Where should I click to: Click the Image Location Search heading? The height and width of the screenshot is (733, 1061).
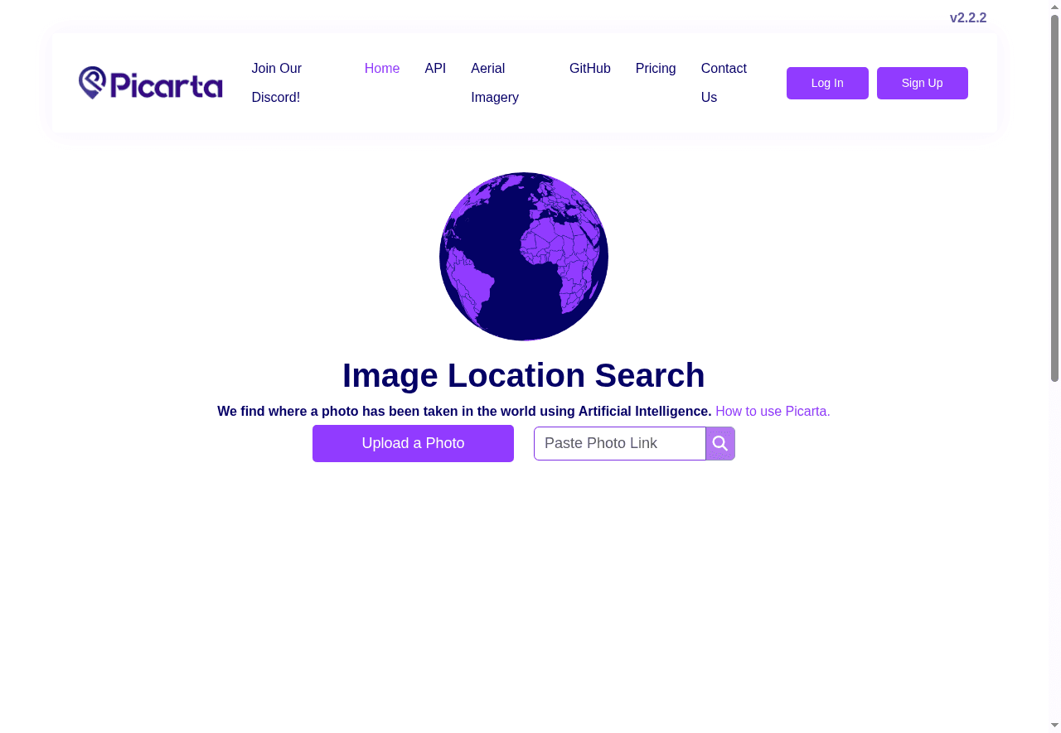(x=524, y=375)
